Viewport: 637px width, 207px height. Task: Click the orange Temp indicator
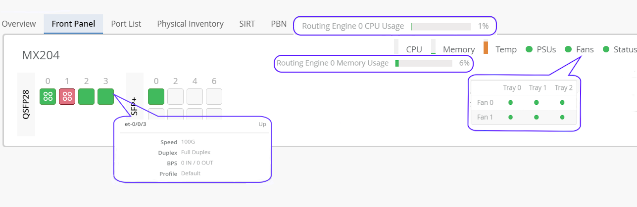coord(486,48)
